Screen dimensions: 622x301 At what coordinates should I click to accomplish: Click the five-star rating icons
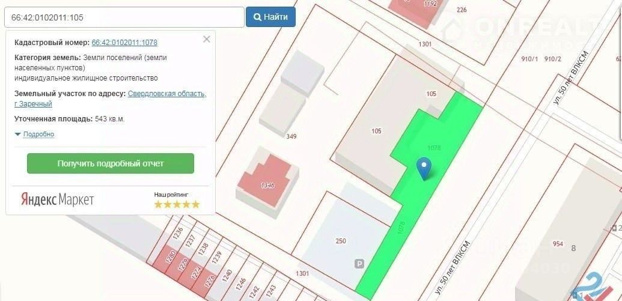pos(177,204)
